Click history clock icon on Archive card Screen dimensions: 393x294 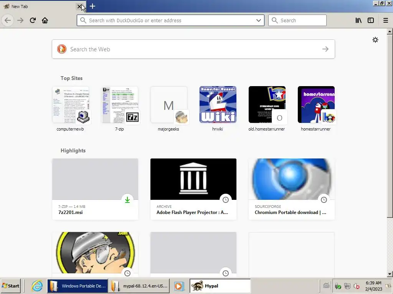tap(226, 200)
